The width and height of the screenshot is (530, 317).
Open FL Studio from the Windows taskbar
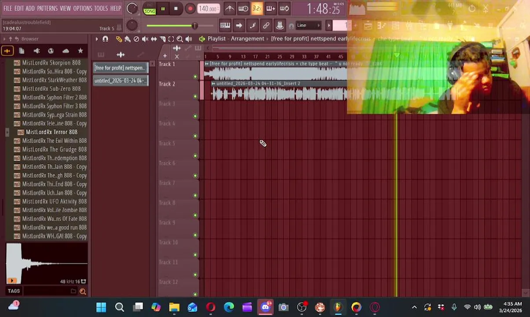point(338,307)
